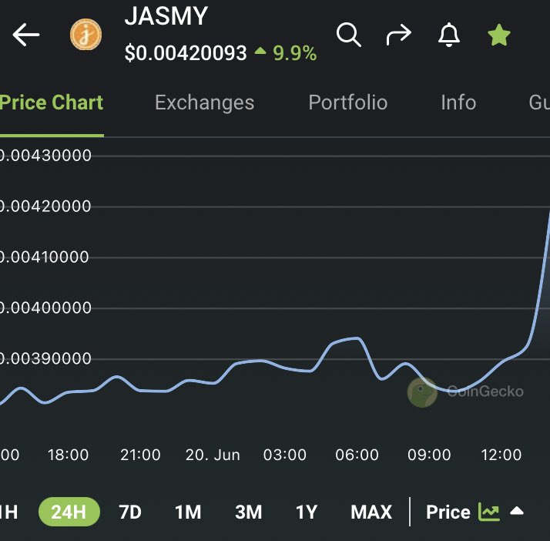
Task: Tap the 0.00420000 axis label
Action: 45,206
